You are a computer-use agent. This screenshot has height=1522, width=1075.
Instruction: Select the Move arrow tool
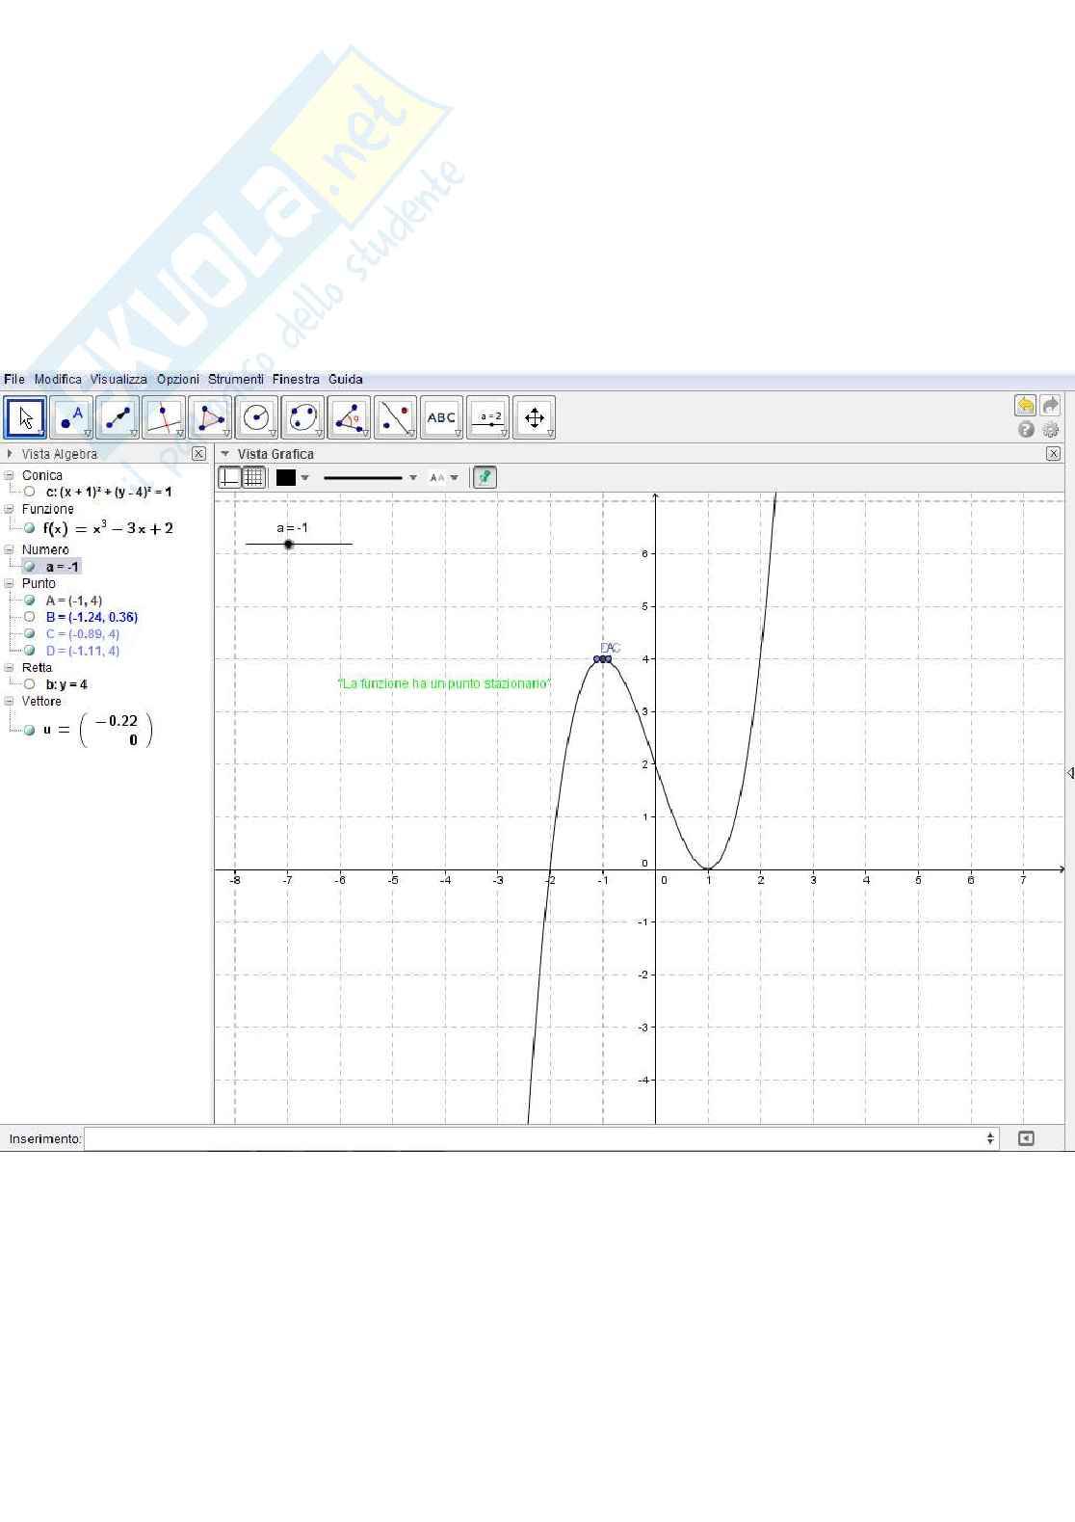[26, 418]
